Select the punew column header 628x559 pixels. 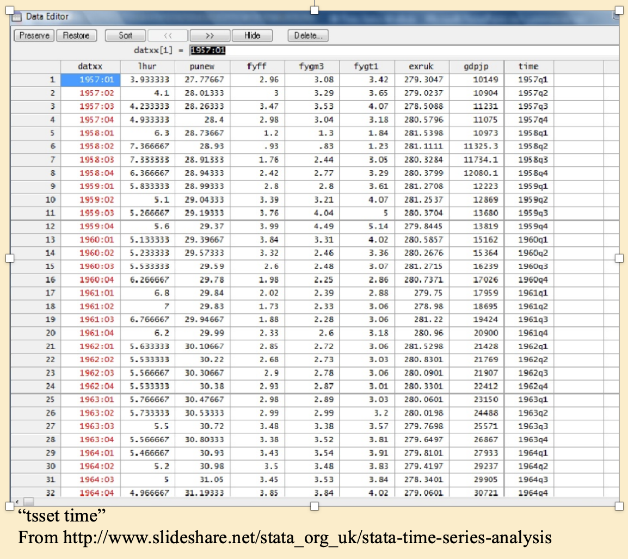202,66
